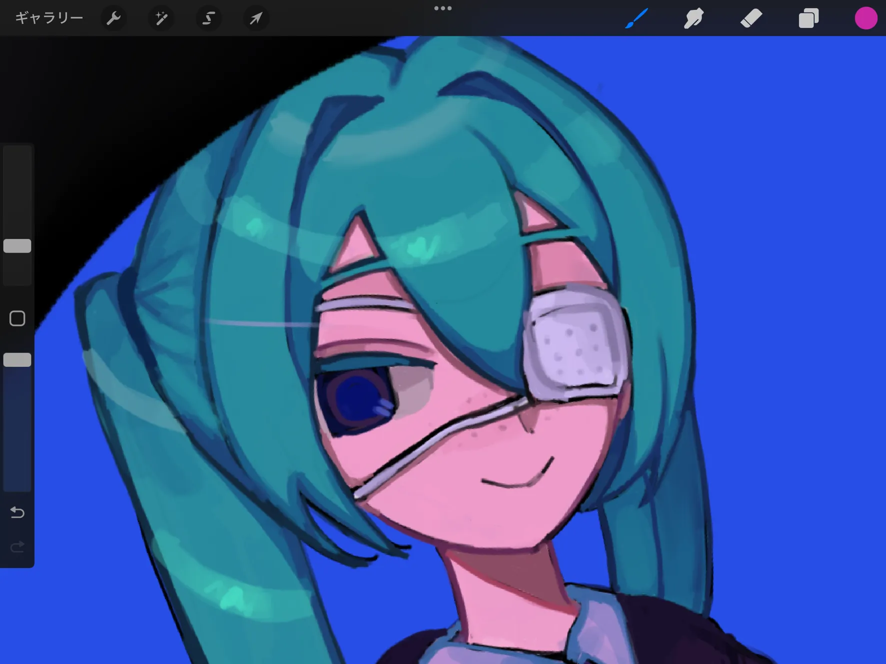Select the Smudge tool
The width and height of the screenshot is (886, 664).
[694, 18]
